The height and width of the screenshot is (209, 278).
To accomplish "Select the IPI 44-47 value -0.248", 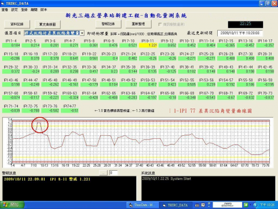I will click(x=31, y=85).
